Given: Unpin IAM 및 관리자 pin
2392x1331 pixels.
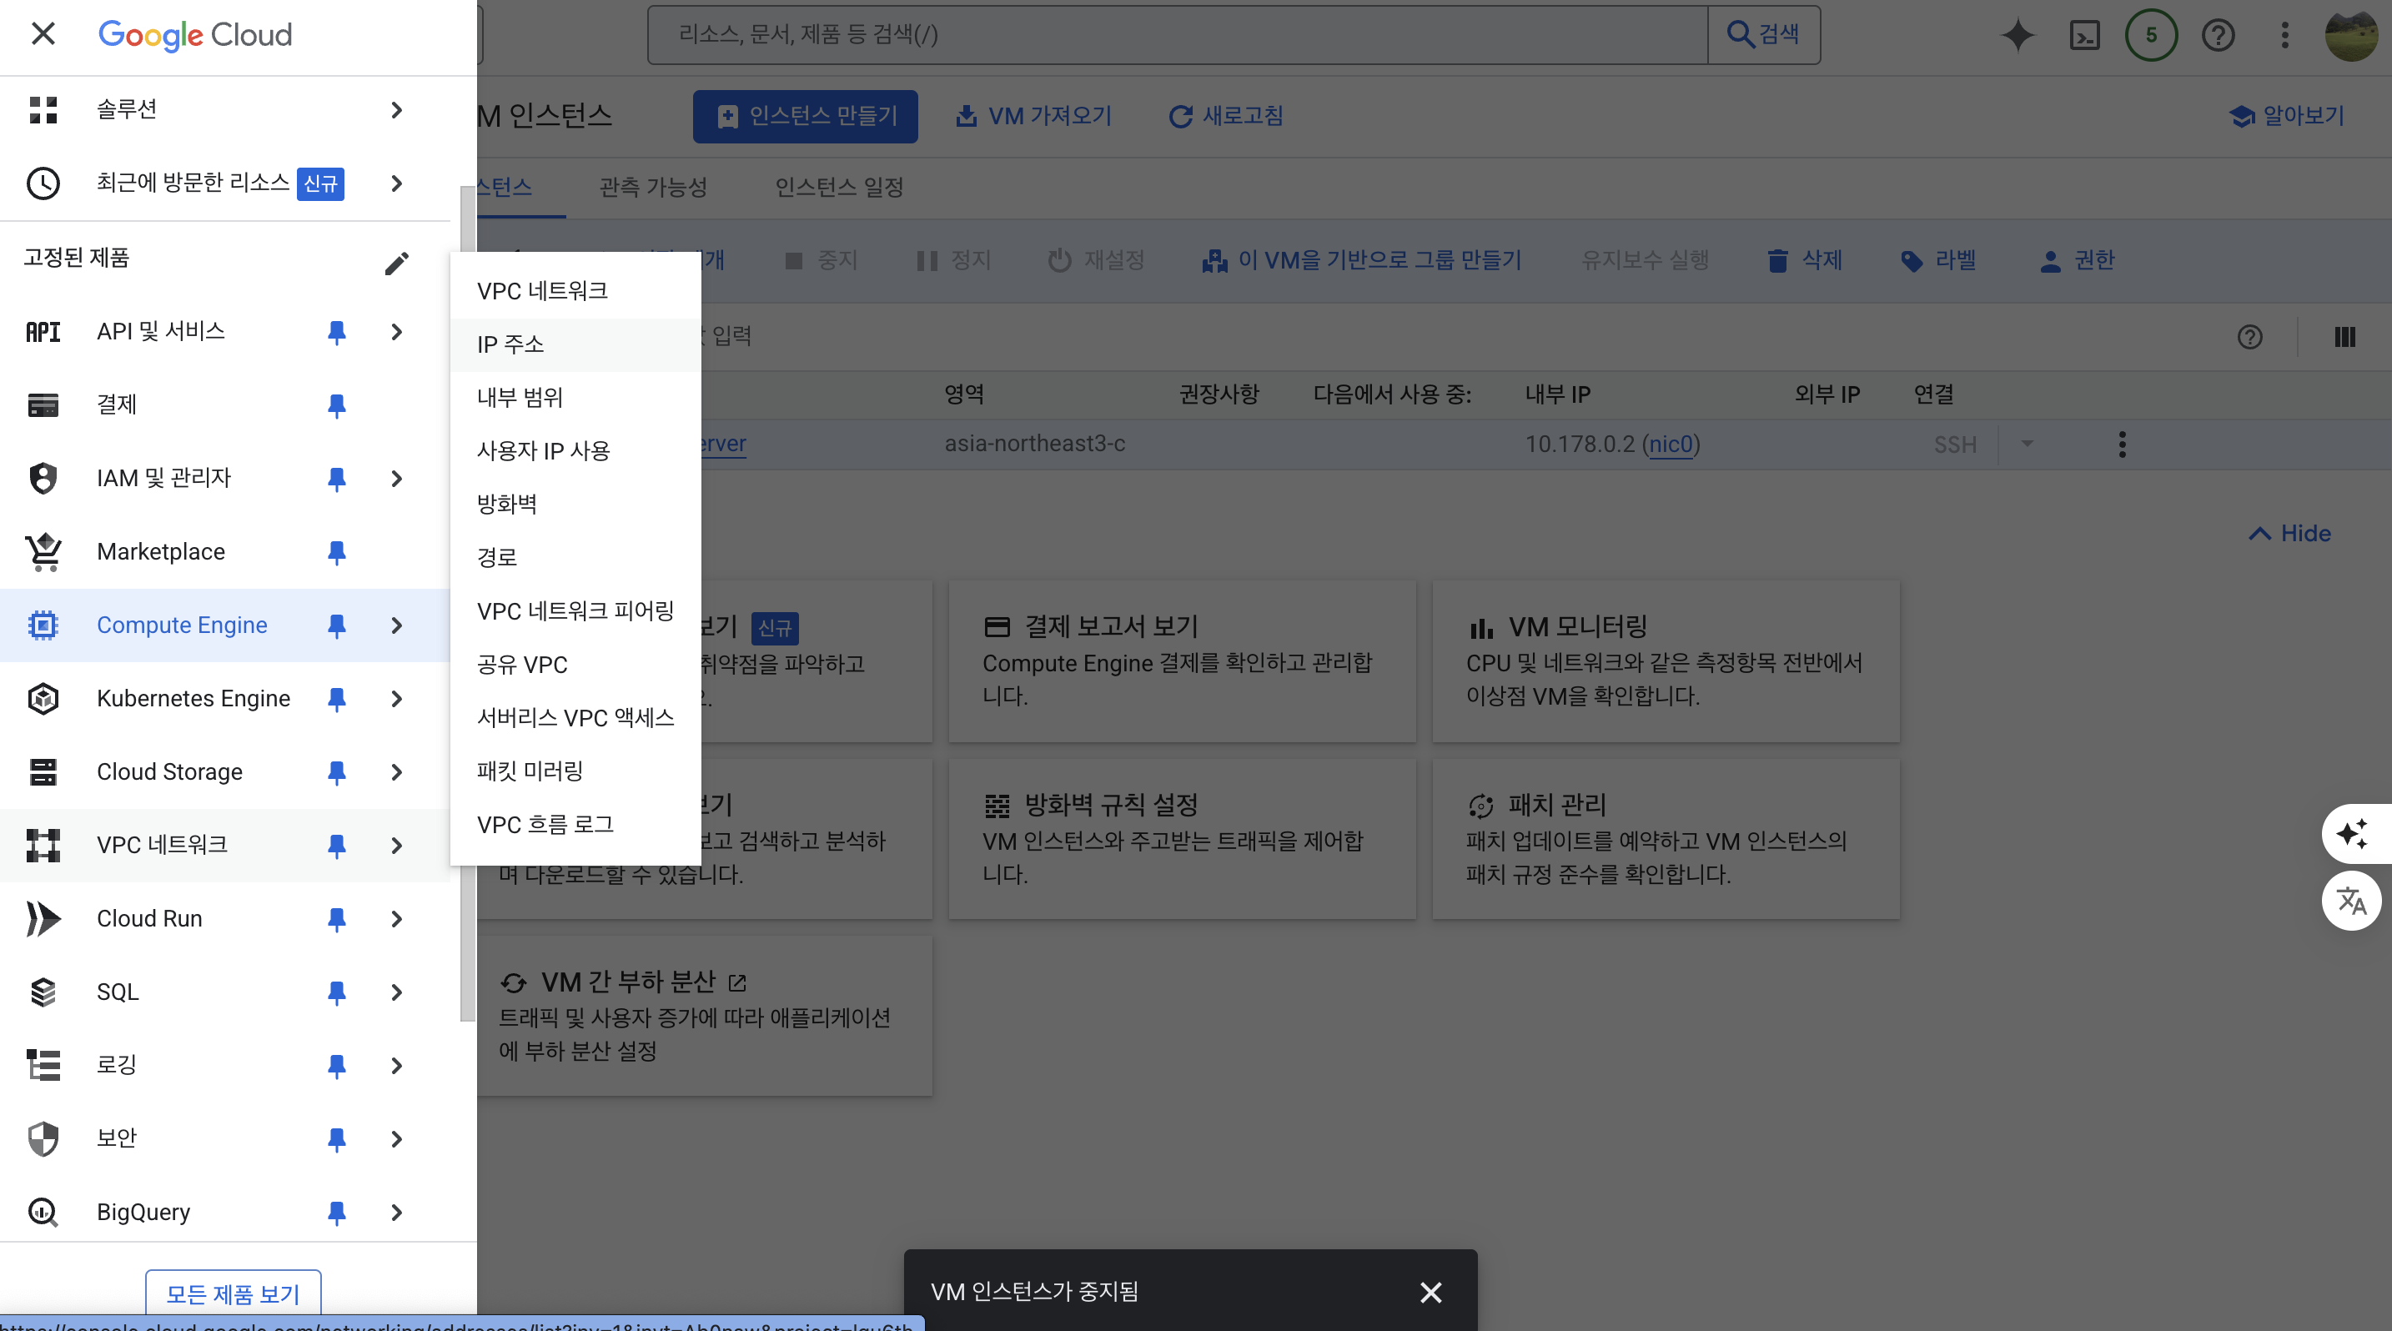Looking at the screenshot, I should [x=336, y=479].
